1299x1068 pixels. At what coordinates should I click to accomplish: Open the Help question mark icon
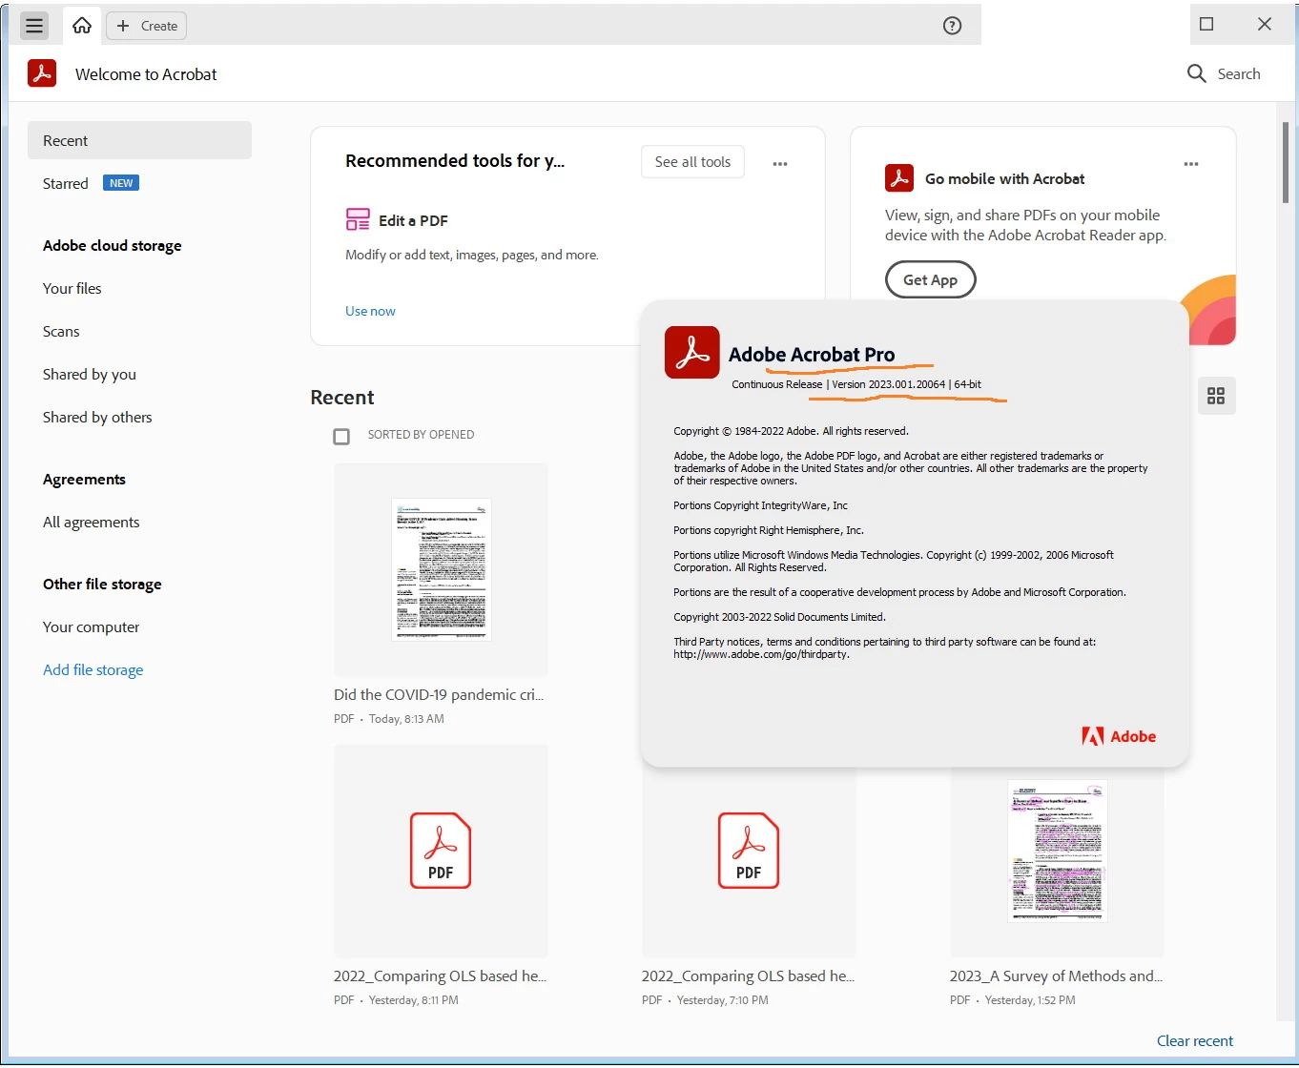tap(952, 26)
